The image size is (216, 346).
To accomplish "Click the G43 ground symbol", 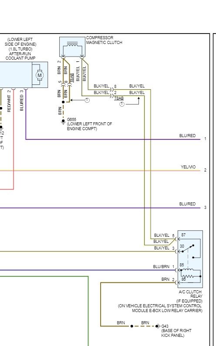I will (x=158, y=326).
